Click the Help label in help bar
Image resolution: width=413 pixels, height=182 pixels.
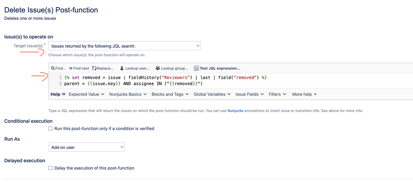point(55,94)
